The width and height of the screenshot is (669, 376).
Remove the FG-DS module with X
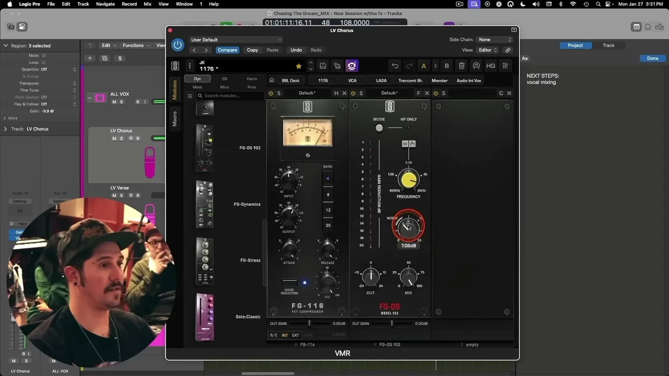coord(426,93)
